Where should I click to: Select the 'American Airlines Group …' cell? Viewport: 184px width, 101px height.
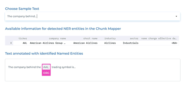(48, 43)
